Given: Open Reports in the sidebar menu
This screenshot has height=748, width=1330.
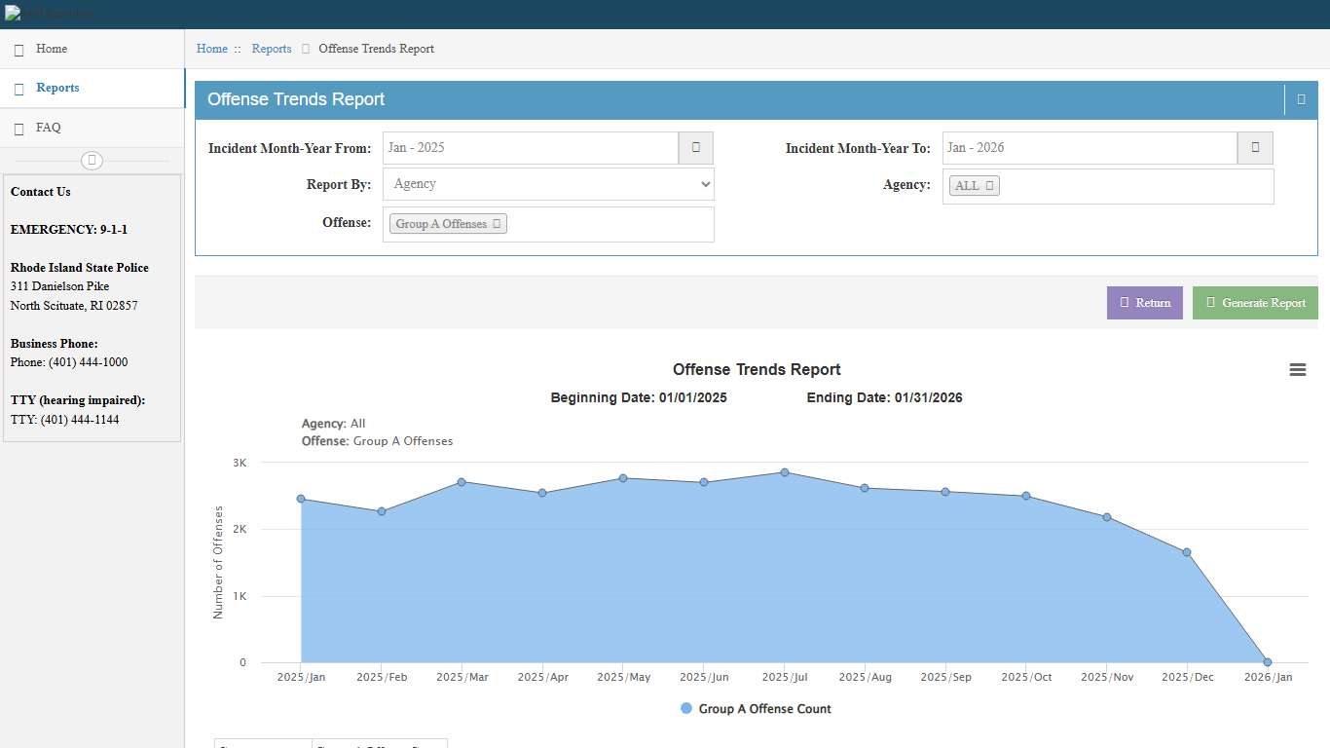Looking at the screenshot, I should [57, 88].
